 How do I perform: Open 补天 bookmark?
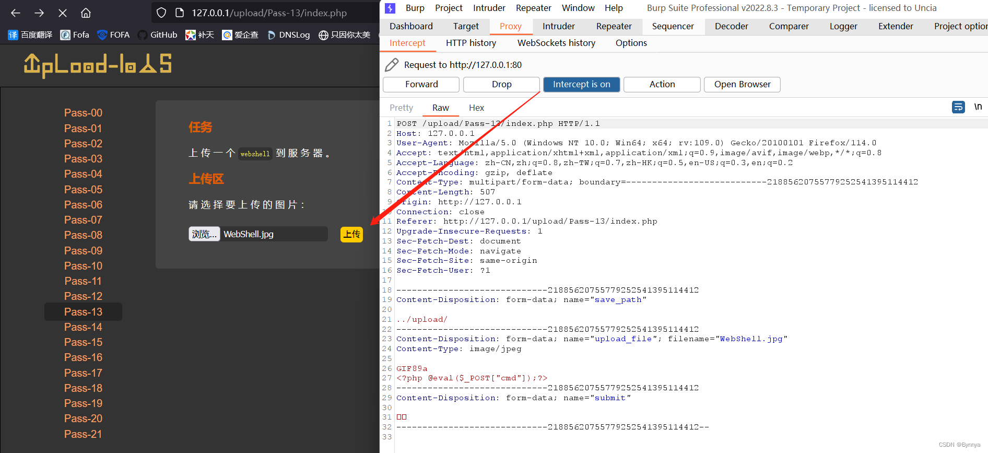199,35
